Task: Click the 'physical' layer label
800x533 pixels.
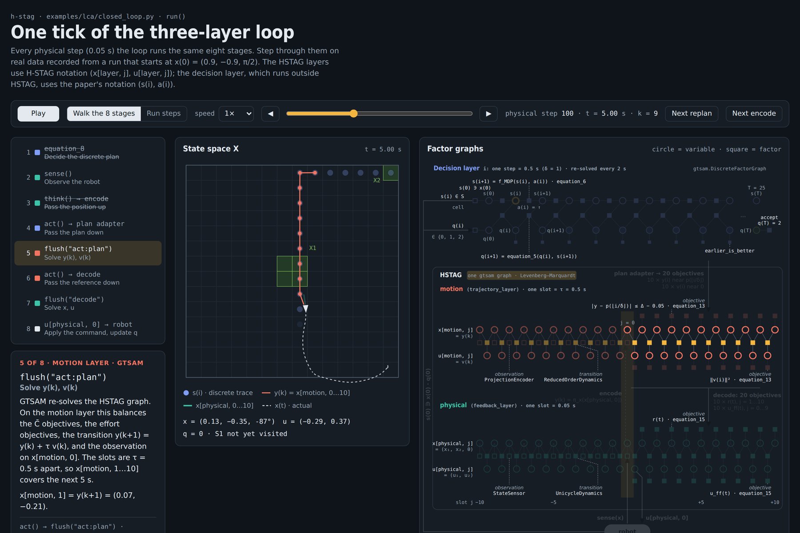Action: (453, 406)
